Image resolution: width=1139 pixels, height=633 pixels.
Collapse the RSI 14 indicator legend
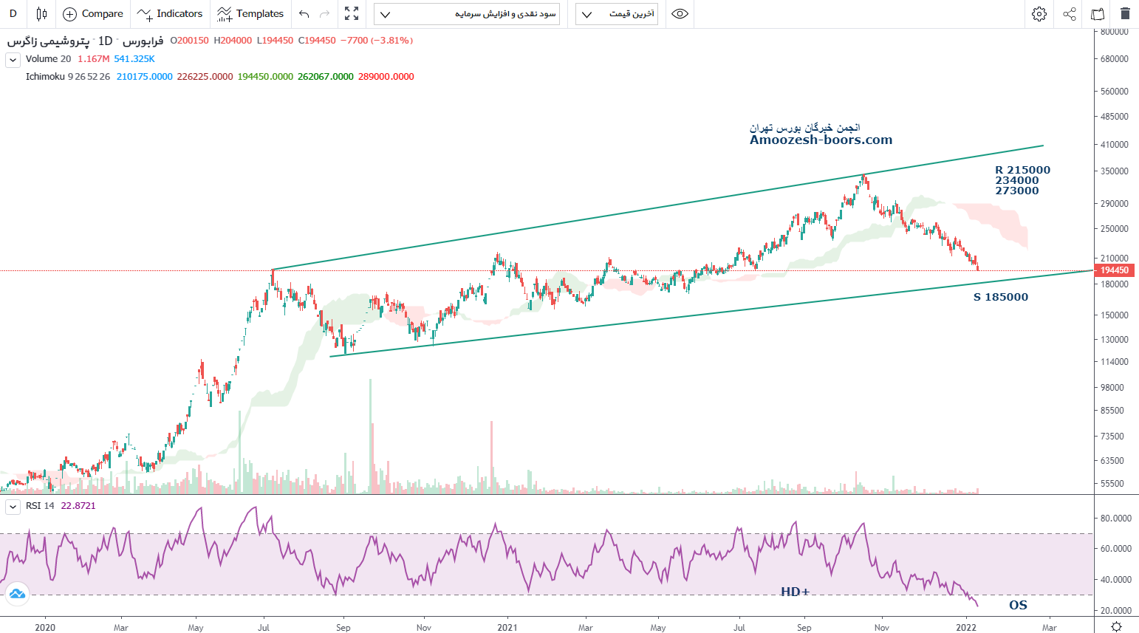tap(13, 507)
